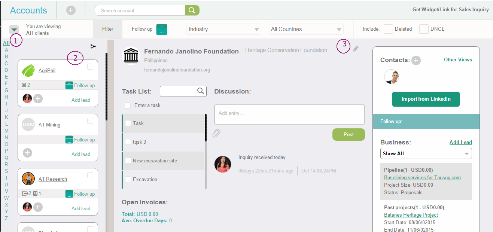Open the Fernando Janolino Foundation title link
Viewport: 493px width, 232px height.
[x=191, y=51]
